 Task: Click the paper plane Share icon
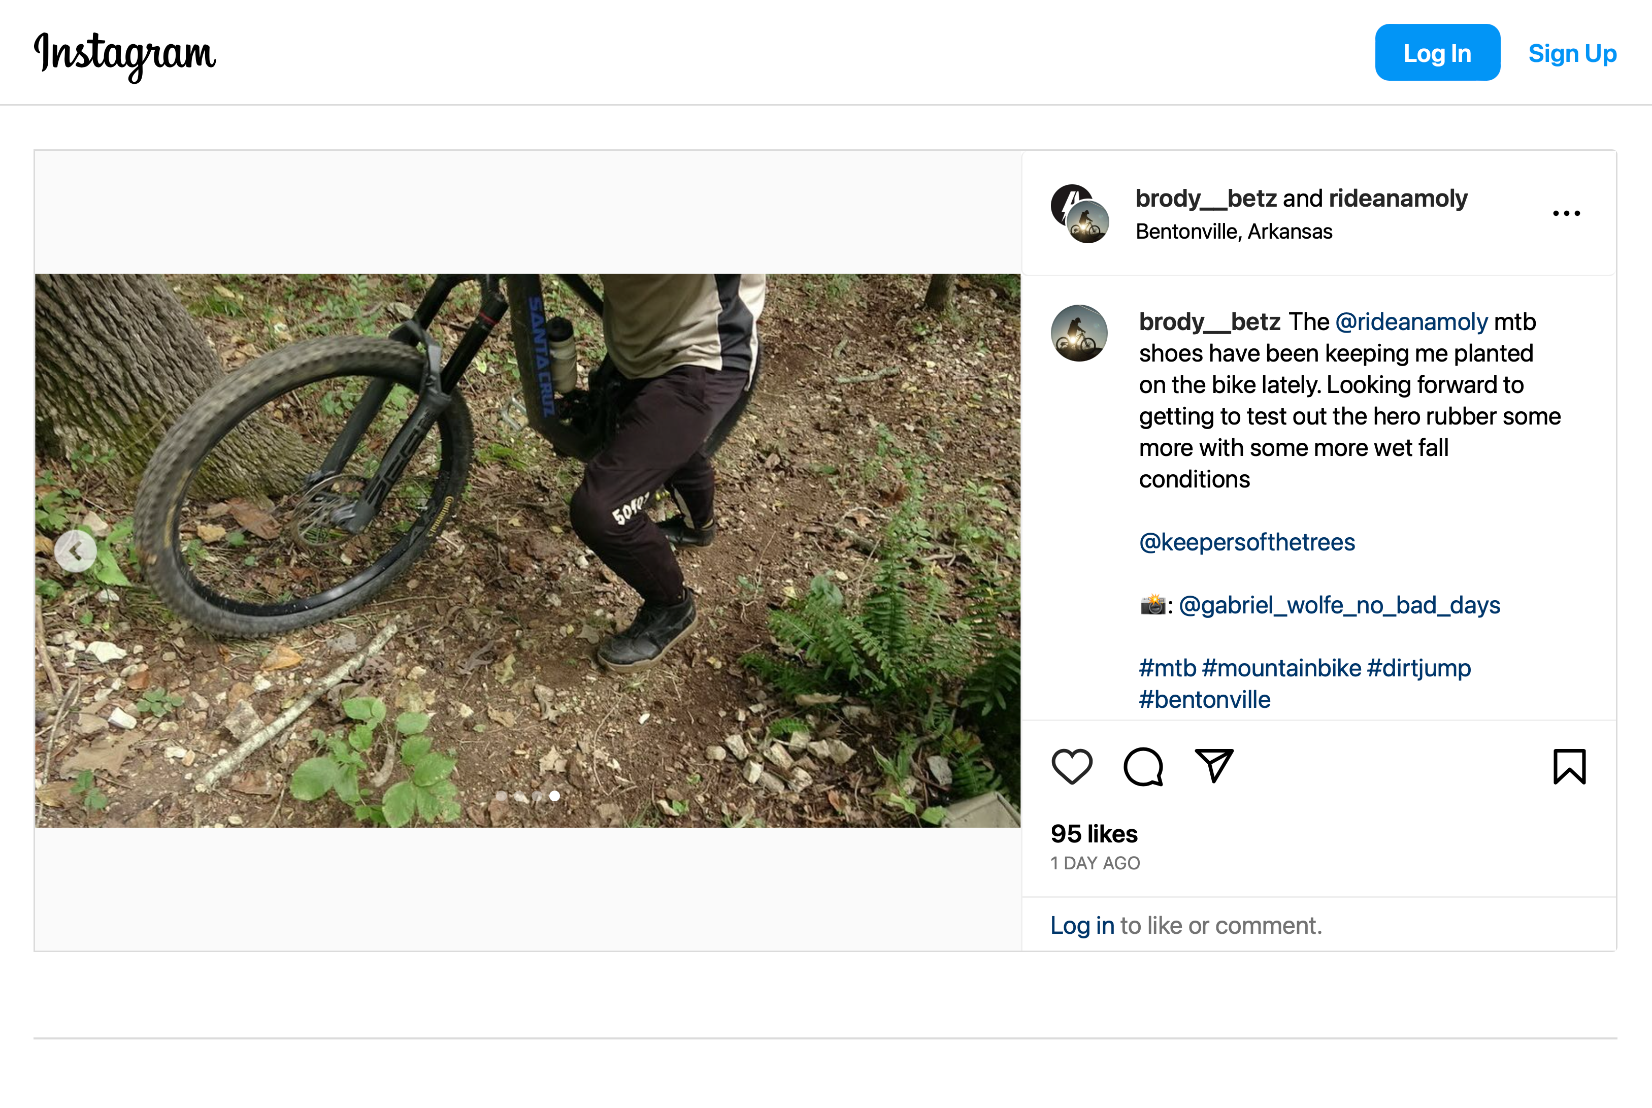point(1213,765)
